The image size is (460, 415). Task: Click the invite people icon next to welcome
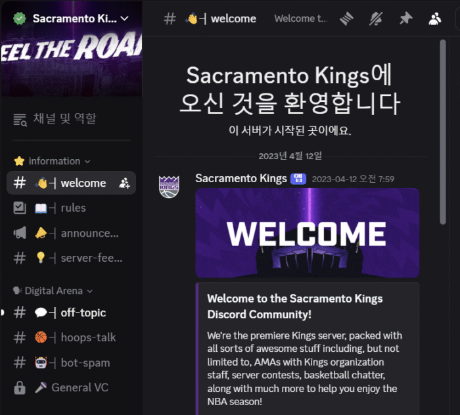click(x=124, y=183)
